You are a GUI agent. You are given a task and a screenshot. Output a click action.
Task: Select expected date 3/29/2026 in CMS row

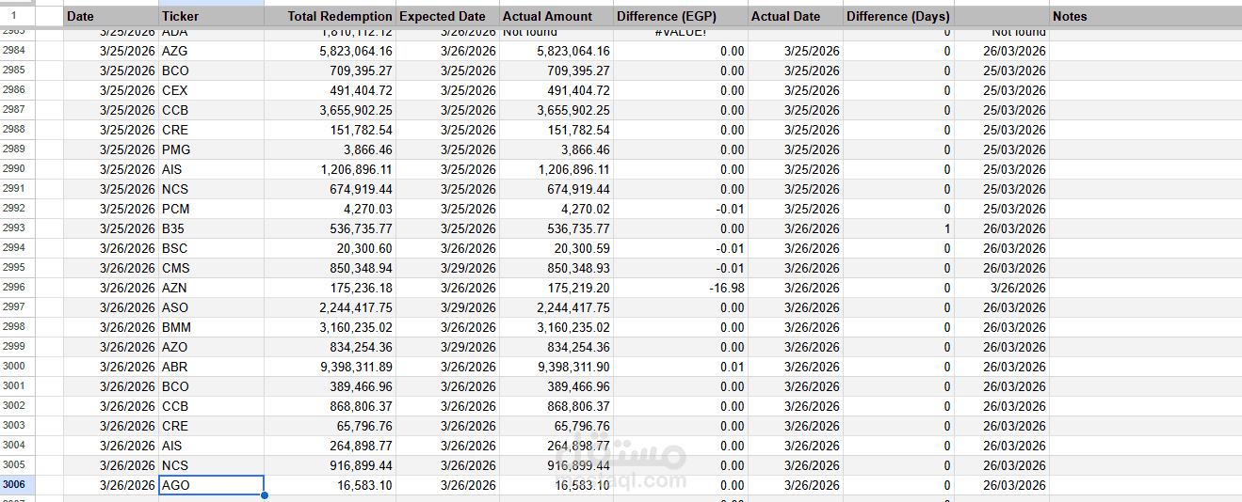(x=447, y=268)
